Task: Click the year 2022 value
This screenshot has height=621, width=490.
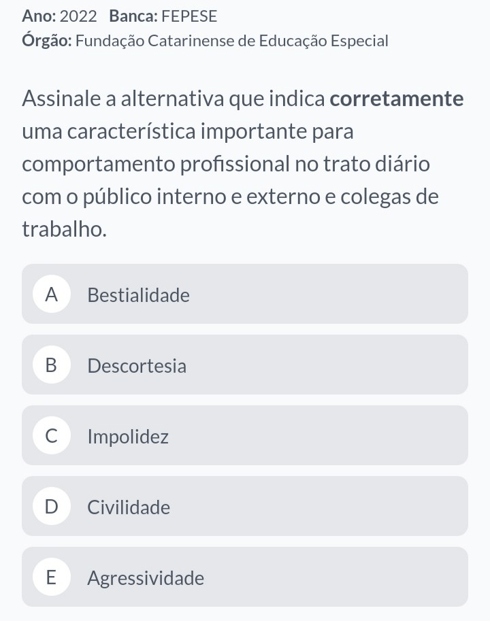Action: [x=79, y=16]
